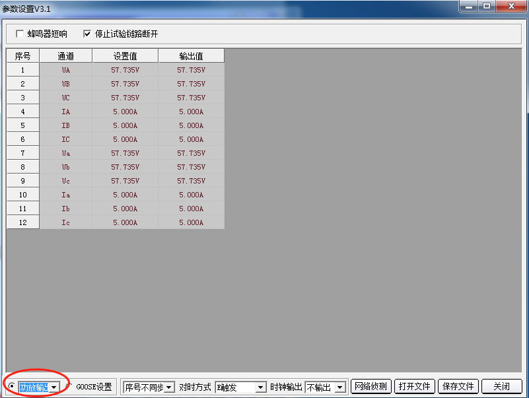
Task: Open the 对时方式 dropdown showing B触发
Action: pos(260,387)
